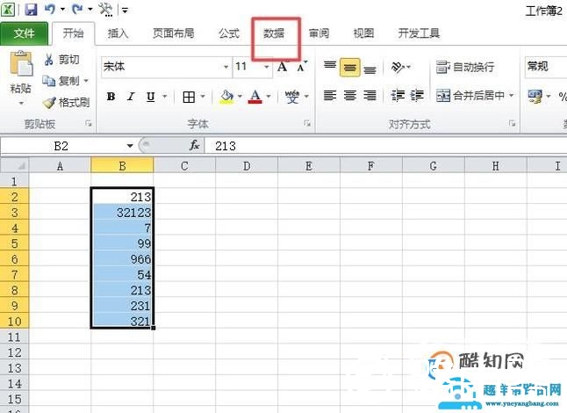
Task: Open the 公式 (Formulas) tab
Action: [229, 33]
